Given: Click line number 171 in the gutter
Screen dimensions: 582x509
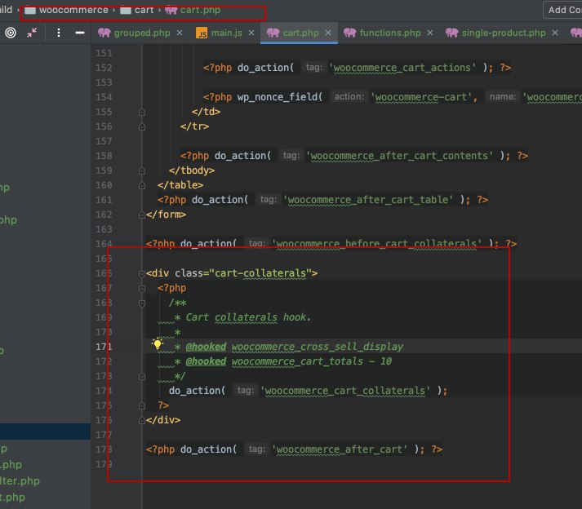Looking at the screenshot, I should pos(104,347).
